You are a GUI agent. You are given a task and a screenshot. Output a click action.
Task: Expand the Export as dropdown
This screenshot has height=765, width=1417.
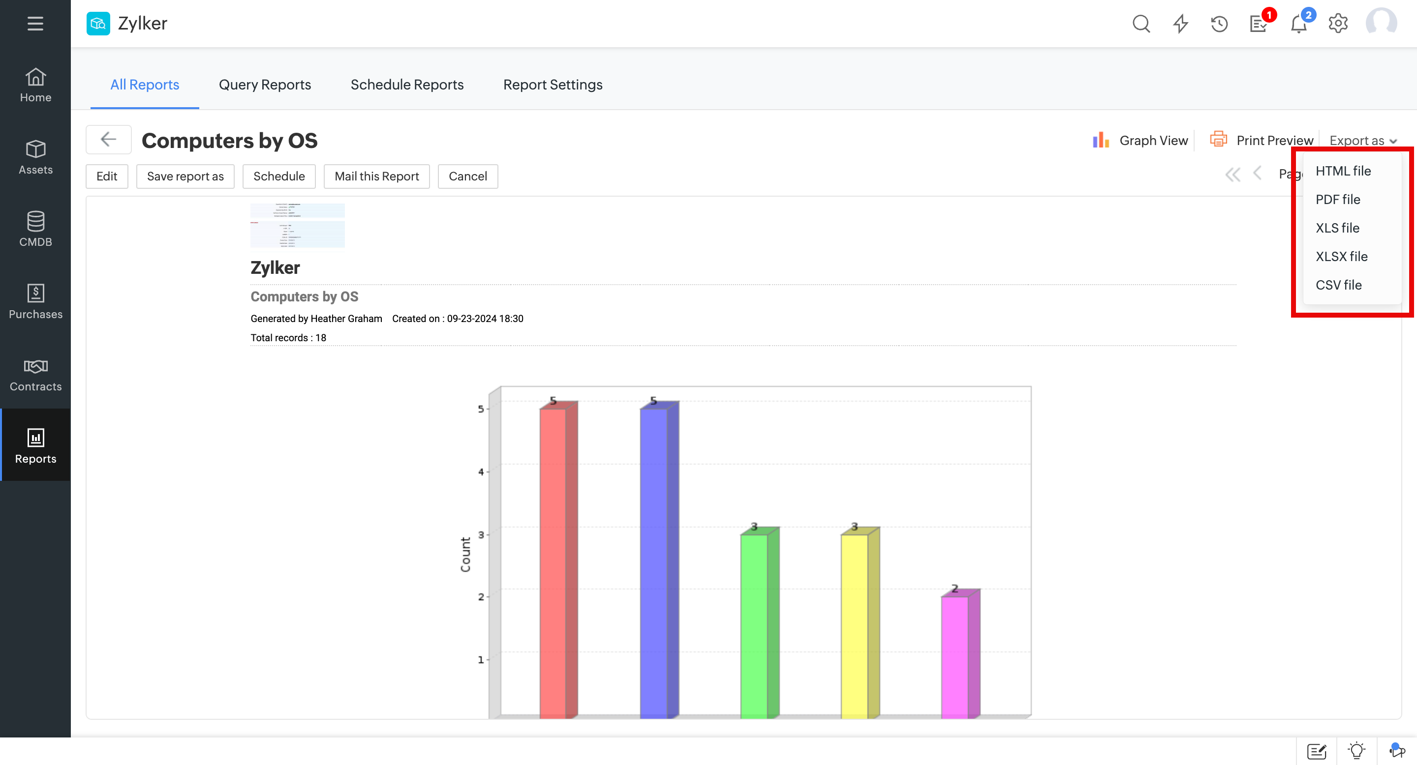click(1362, 141)
